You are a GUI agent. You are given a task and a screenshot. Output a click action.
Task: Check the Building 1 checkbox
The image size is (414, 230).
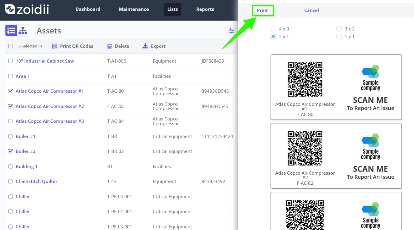tap(10, 167)
